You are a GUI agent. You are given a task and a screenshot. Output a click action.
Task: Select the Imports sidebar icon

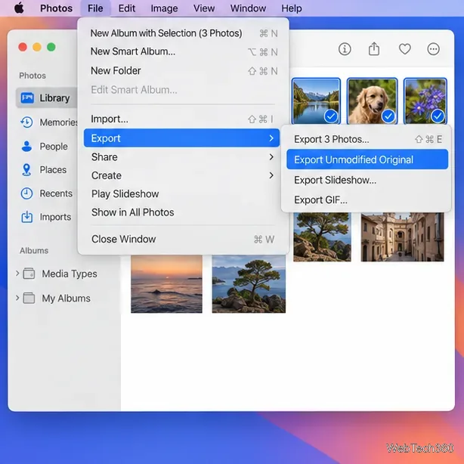(x=27, y=217)
